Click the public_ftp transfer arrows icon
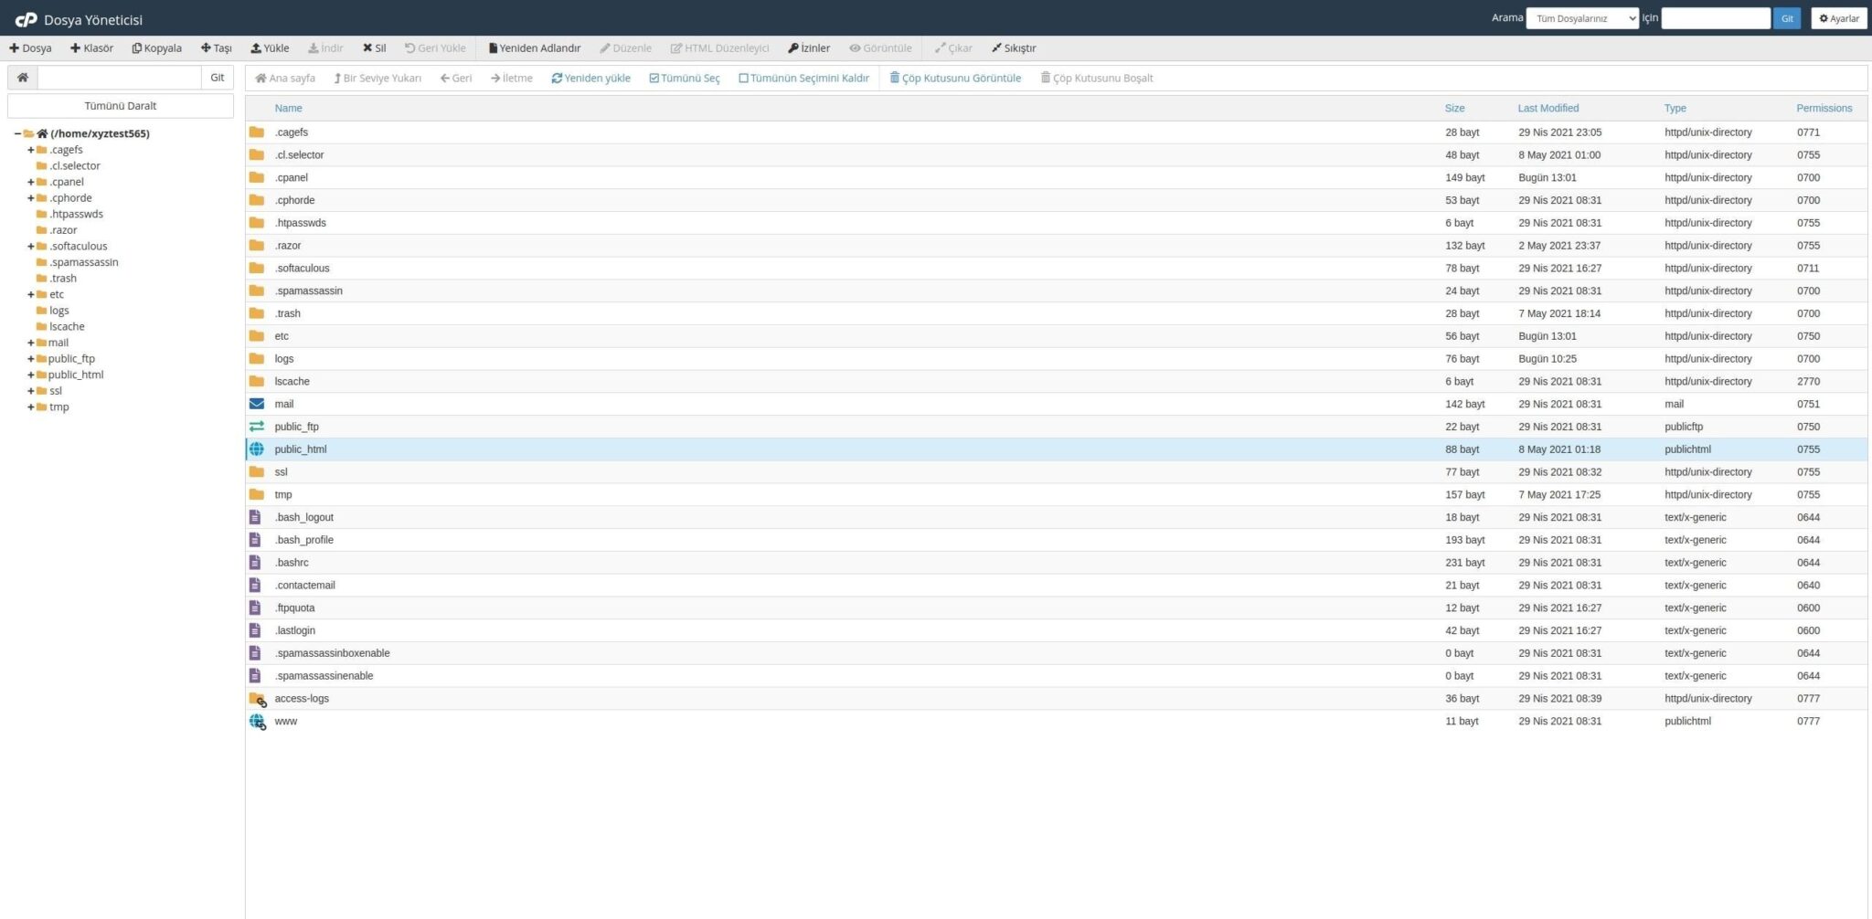This screenshot has height=919, width=1872. tap(257, 427)
